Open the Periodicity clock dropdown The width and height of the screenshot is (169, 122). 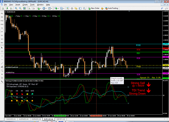tap(44, 8)
